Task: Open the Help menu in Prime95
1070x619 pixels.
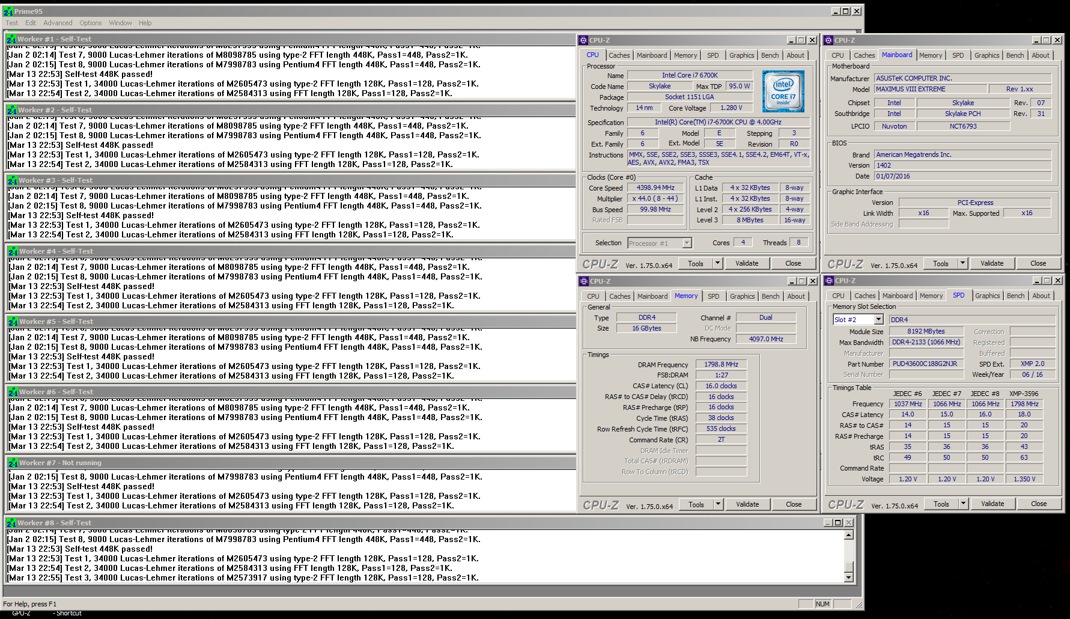Action: tap(145, 23)
